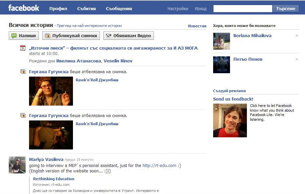
Task: Click Boriana Mihailova's profile photo
Action: 222,41
